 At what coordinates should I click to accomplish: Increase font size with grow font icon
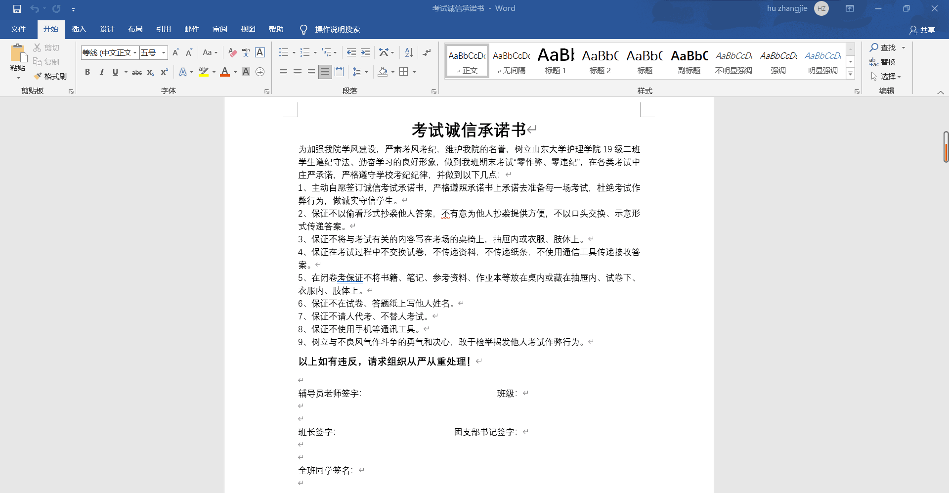175,52
